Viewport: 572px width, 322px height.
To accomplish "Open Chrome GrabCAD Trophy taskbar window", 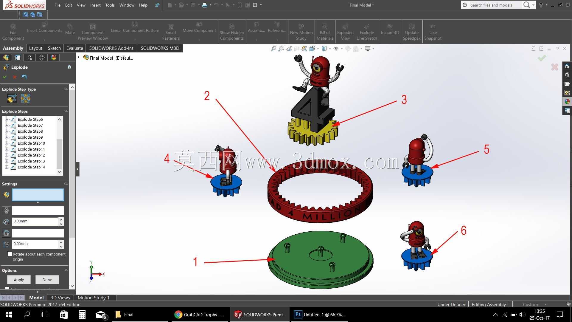I will pos(200,315).
